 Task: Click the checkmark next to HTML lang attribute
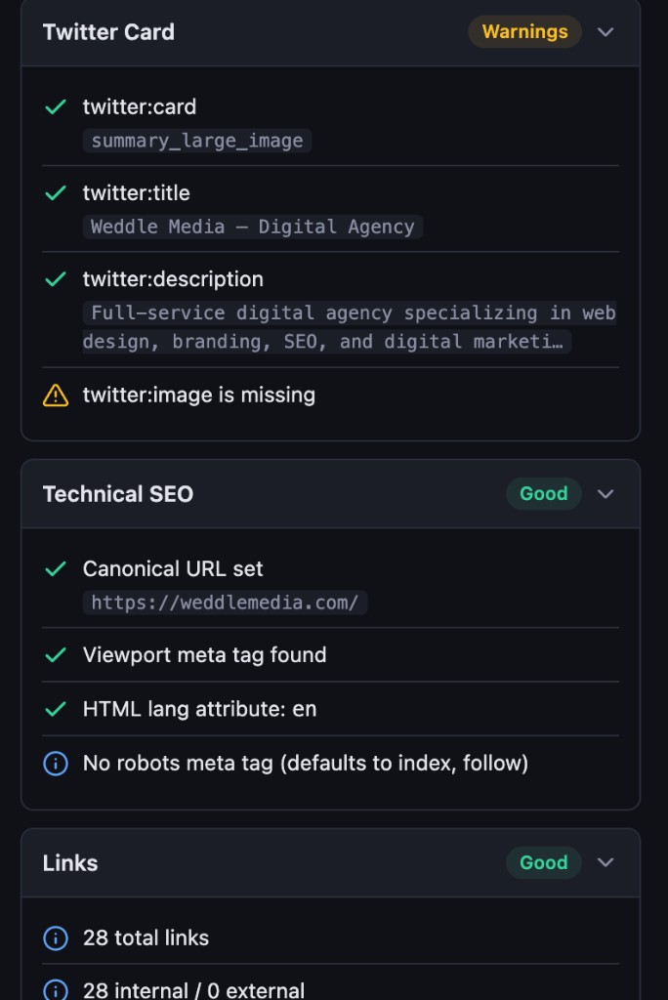[x=56, y=709]
